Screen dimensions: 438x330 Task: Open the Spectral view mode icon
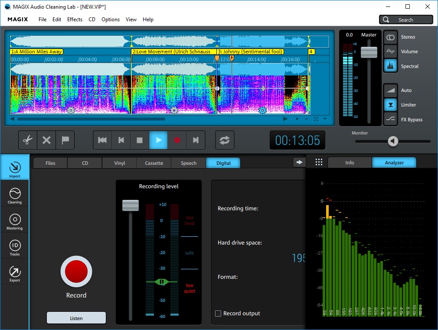390,66
